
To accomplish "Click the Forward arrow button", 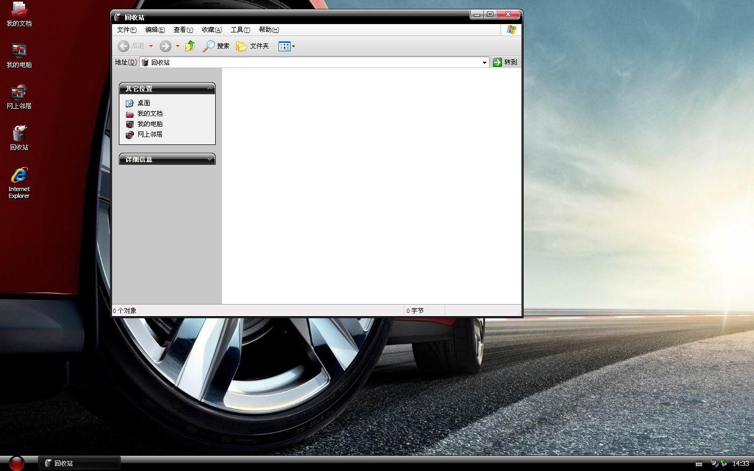I will [165, 46].
